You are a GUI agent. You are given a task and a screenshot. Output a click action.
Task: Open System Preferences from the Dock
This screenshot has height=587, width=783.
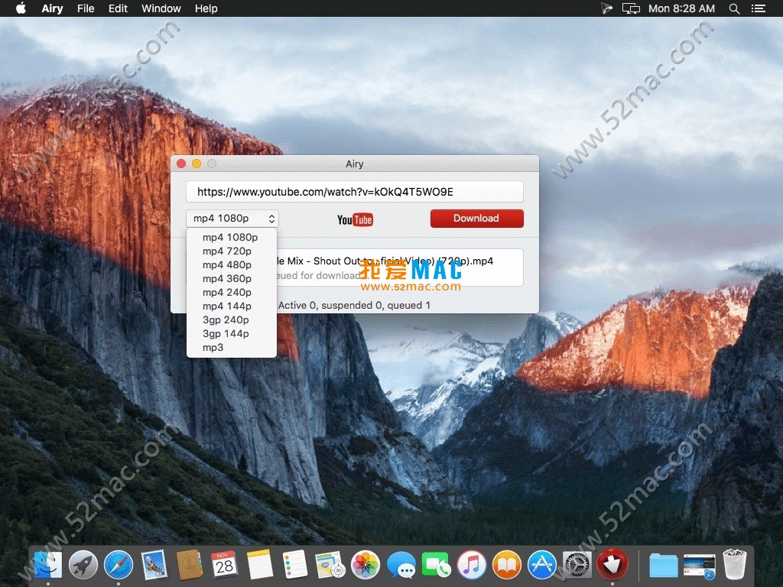point(577,566)
